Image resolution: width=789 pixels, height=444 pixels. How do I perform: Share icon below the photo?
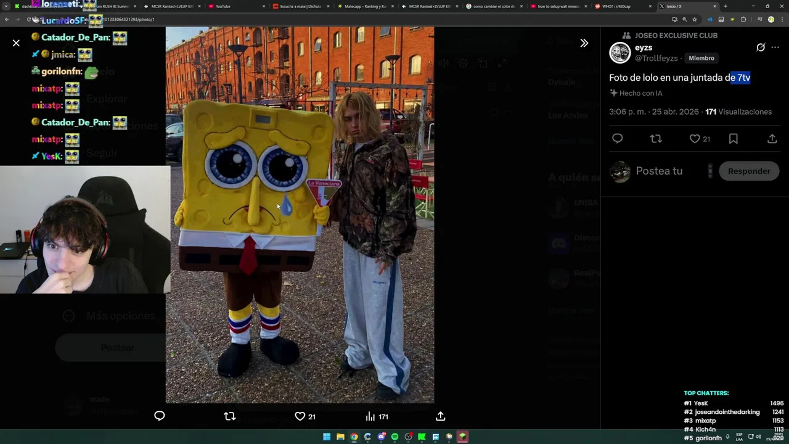pos(441,416)
